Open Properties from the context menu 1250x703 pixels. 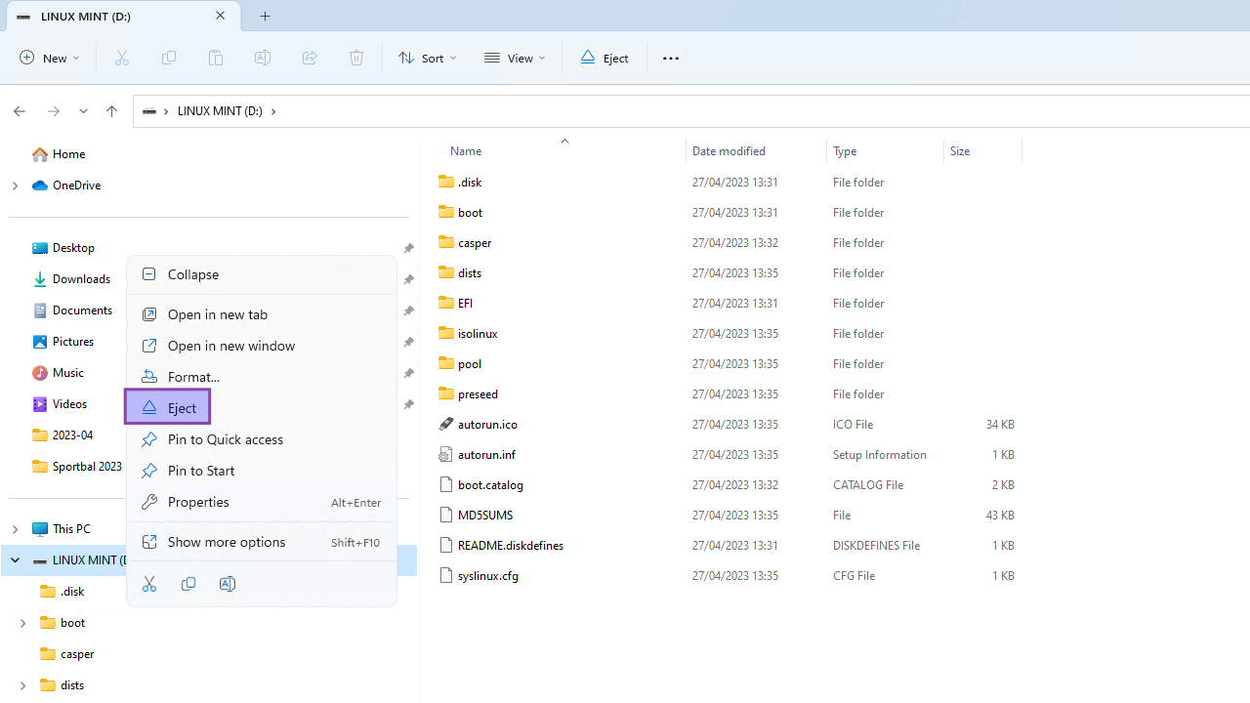(x=262, y=502)
